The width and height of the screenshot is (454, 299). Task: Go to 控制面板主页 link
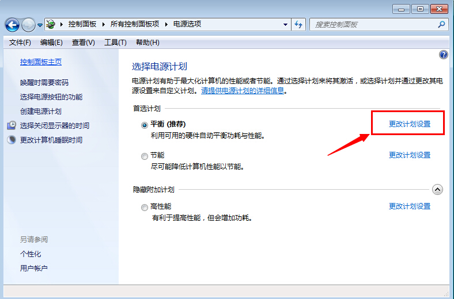[41, 62]
